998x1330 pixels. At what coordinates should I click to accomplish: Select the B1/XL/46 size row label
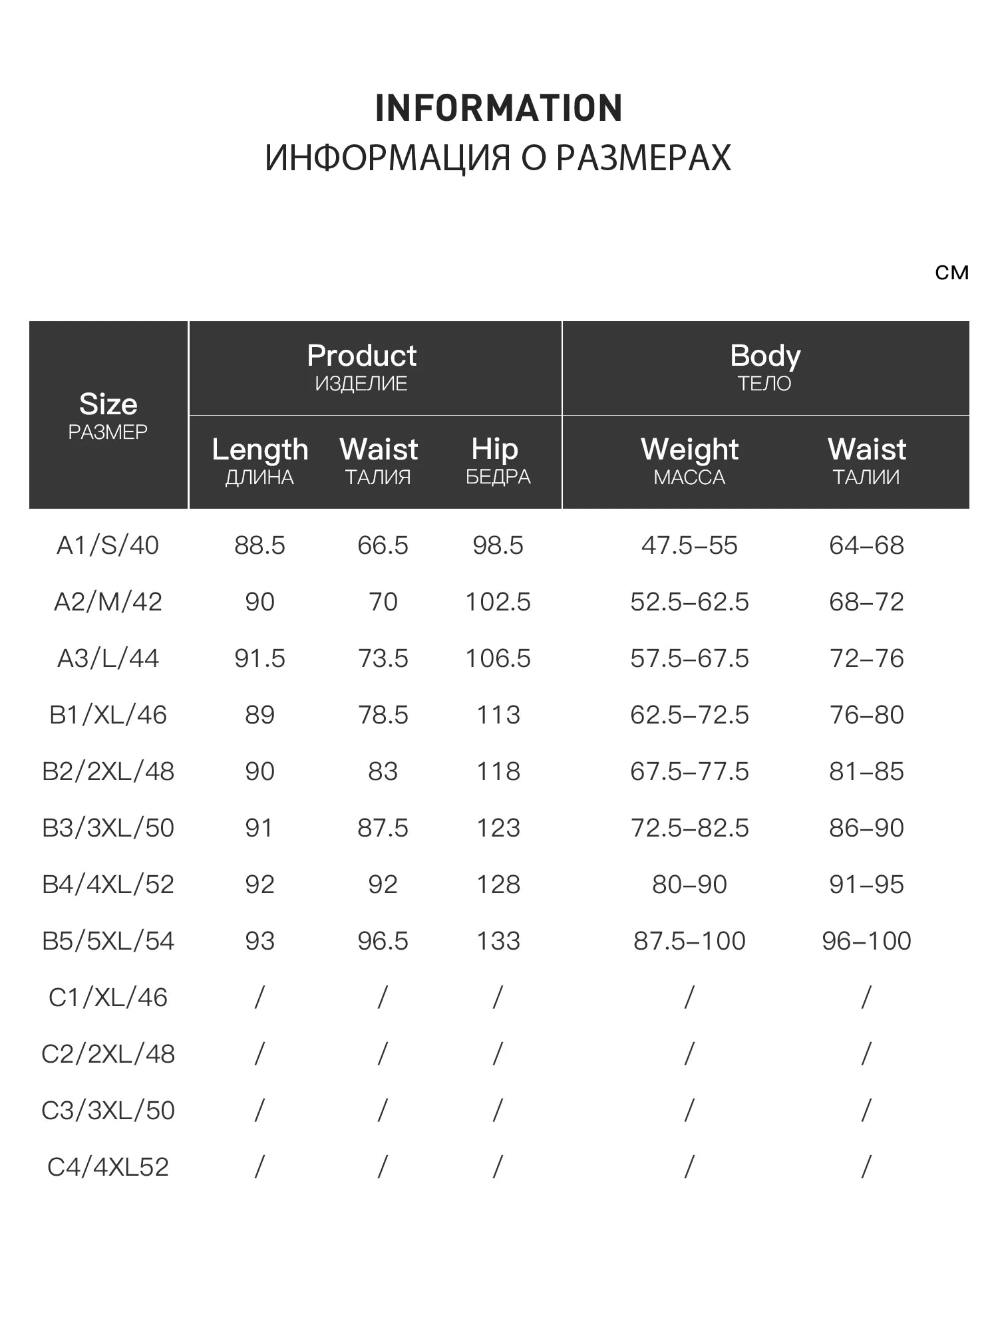pyautogui.click(x=108, y=715)
